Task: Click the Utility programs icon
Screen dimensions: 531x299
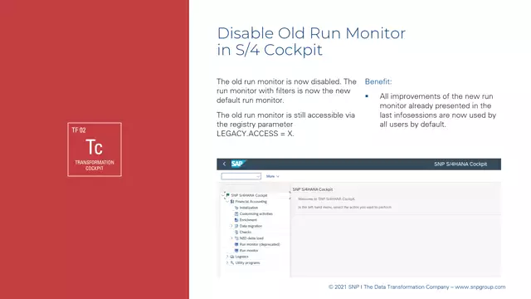Action: coord(232,262)
